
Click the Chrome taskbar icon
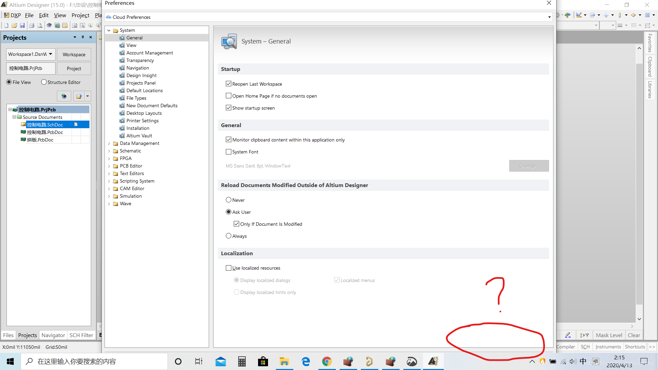326,361
